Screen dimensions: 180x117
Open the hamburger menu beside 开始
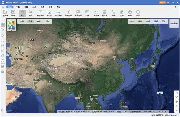pyautogui.click(x=3, y=7)
